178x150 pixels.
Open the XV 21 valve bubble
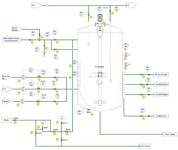[x=149, y=90]
